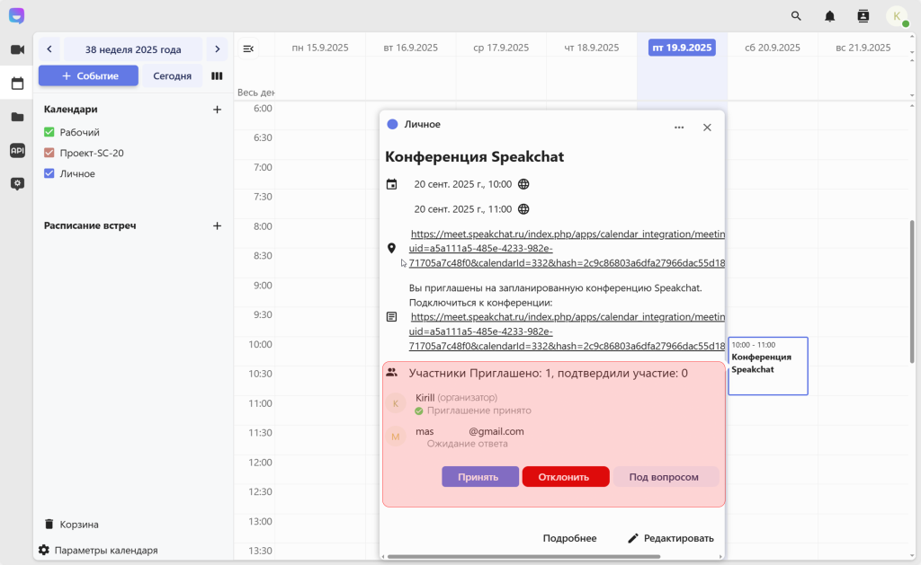Screen dimensions: 921x565
Task: Open notifications bell
Action: click(829, 16)
